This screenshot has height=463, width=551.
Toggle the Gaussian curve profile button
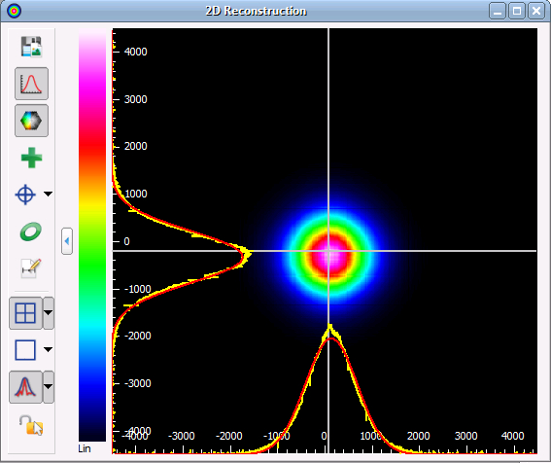tap(32, 84)
